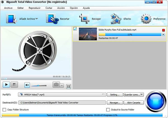Screen dimensions: 168x118
Task: Toggle fullscreen preview icon
Action: click(x=69, y=86)
